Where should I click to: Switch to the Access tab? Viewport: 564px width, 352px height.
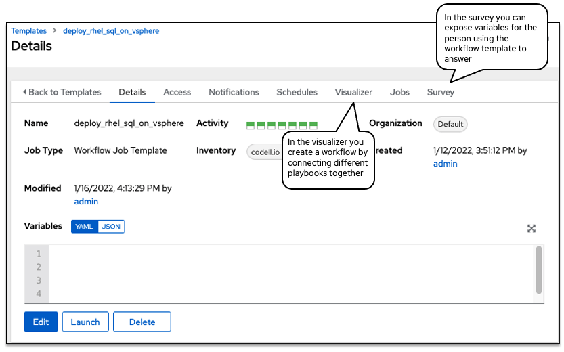[x=177, y=92]
